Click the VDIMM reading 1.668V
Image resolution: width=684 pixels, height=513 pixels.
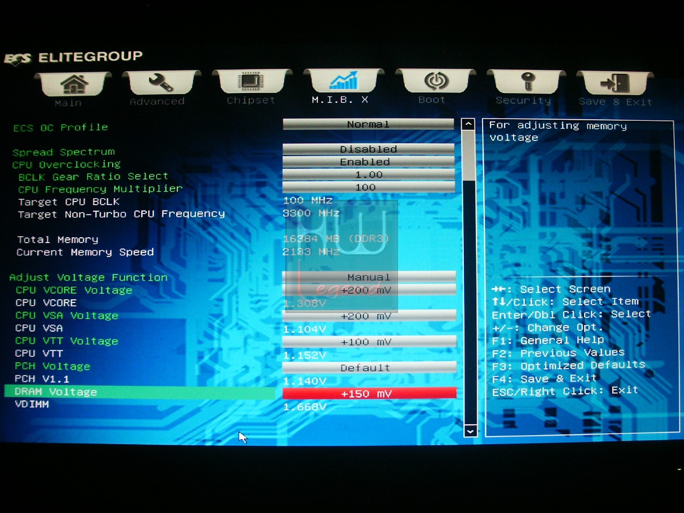(305, 407)
